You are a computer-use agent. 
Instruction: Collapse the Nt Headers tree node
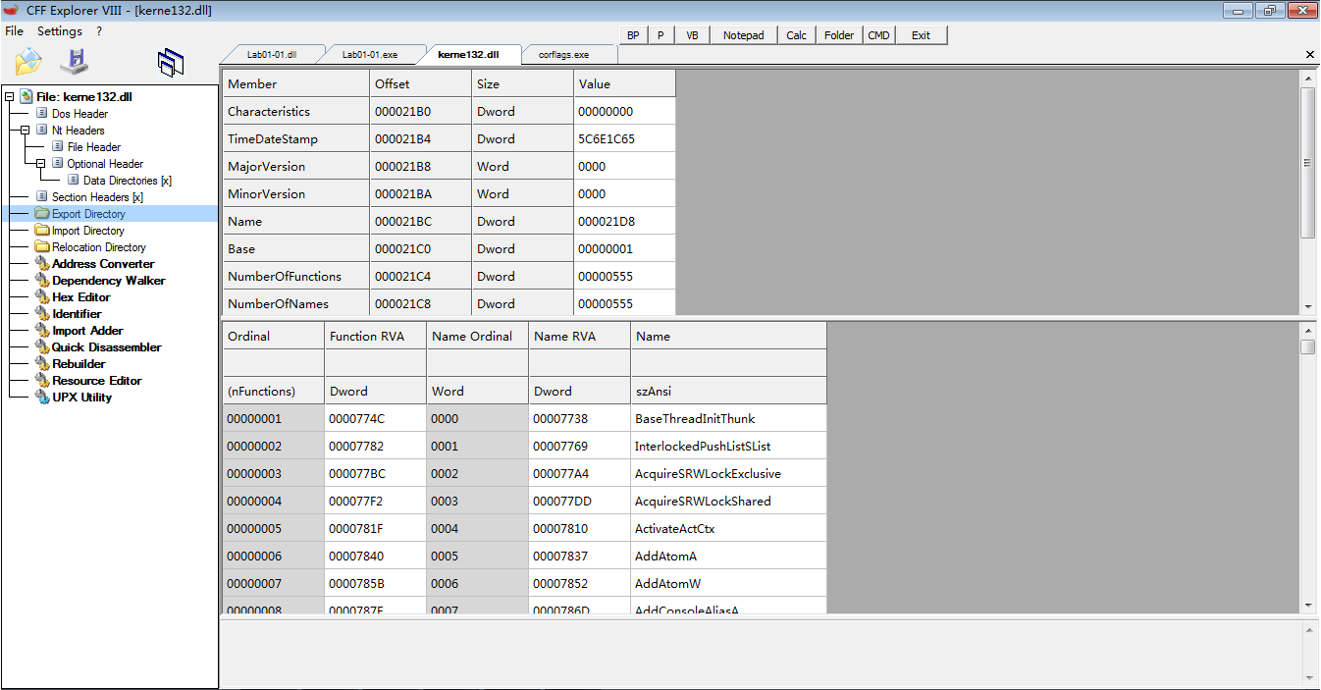pos(26,131)
